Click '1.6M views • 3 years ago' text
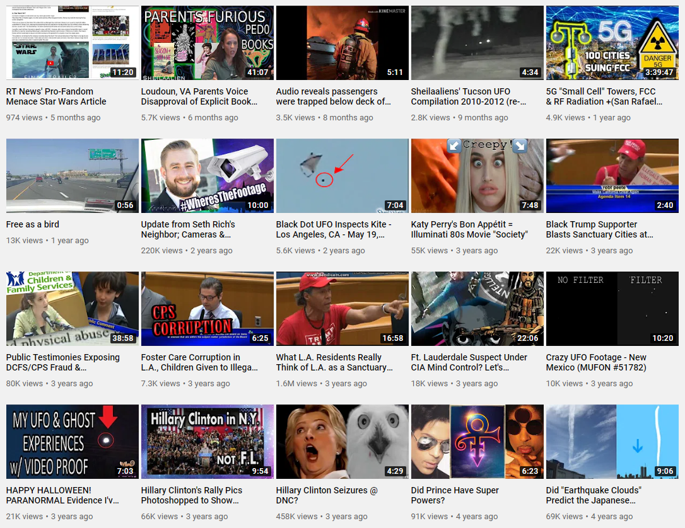685x528 pixels. point(322,384)
